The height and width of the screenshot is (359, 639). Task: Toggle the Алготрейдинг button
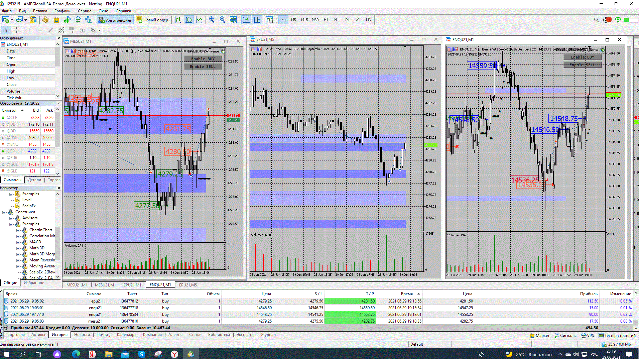coord(115,20)
